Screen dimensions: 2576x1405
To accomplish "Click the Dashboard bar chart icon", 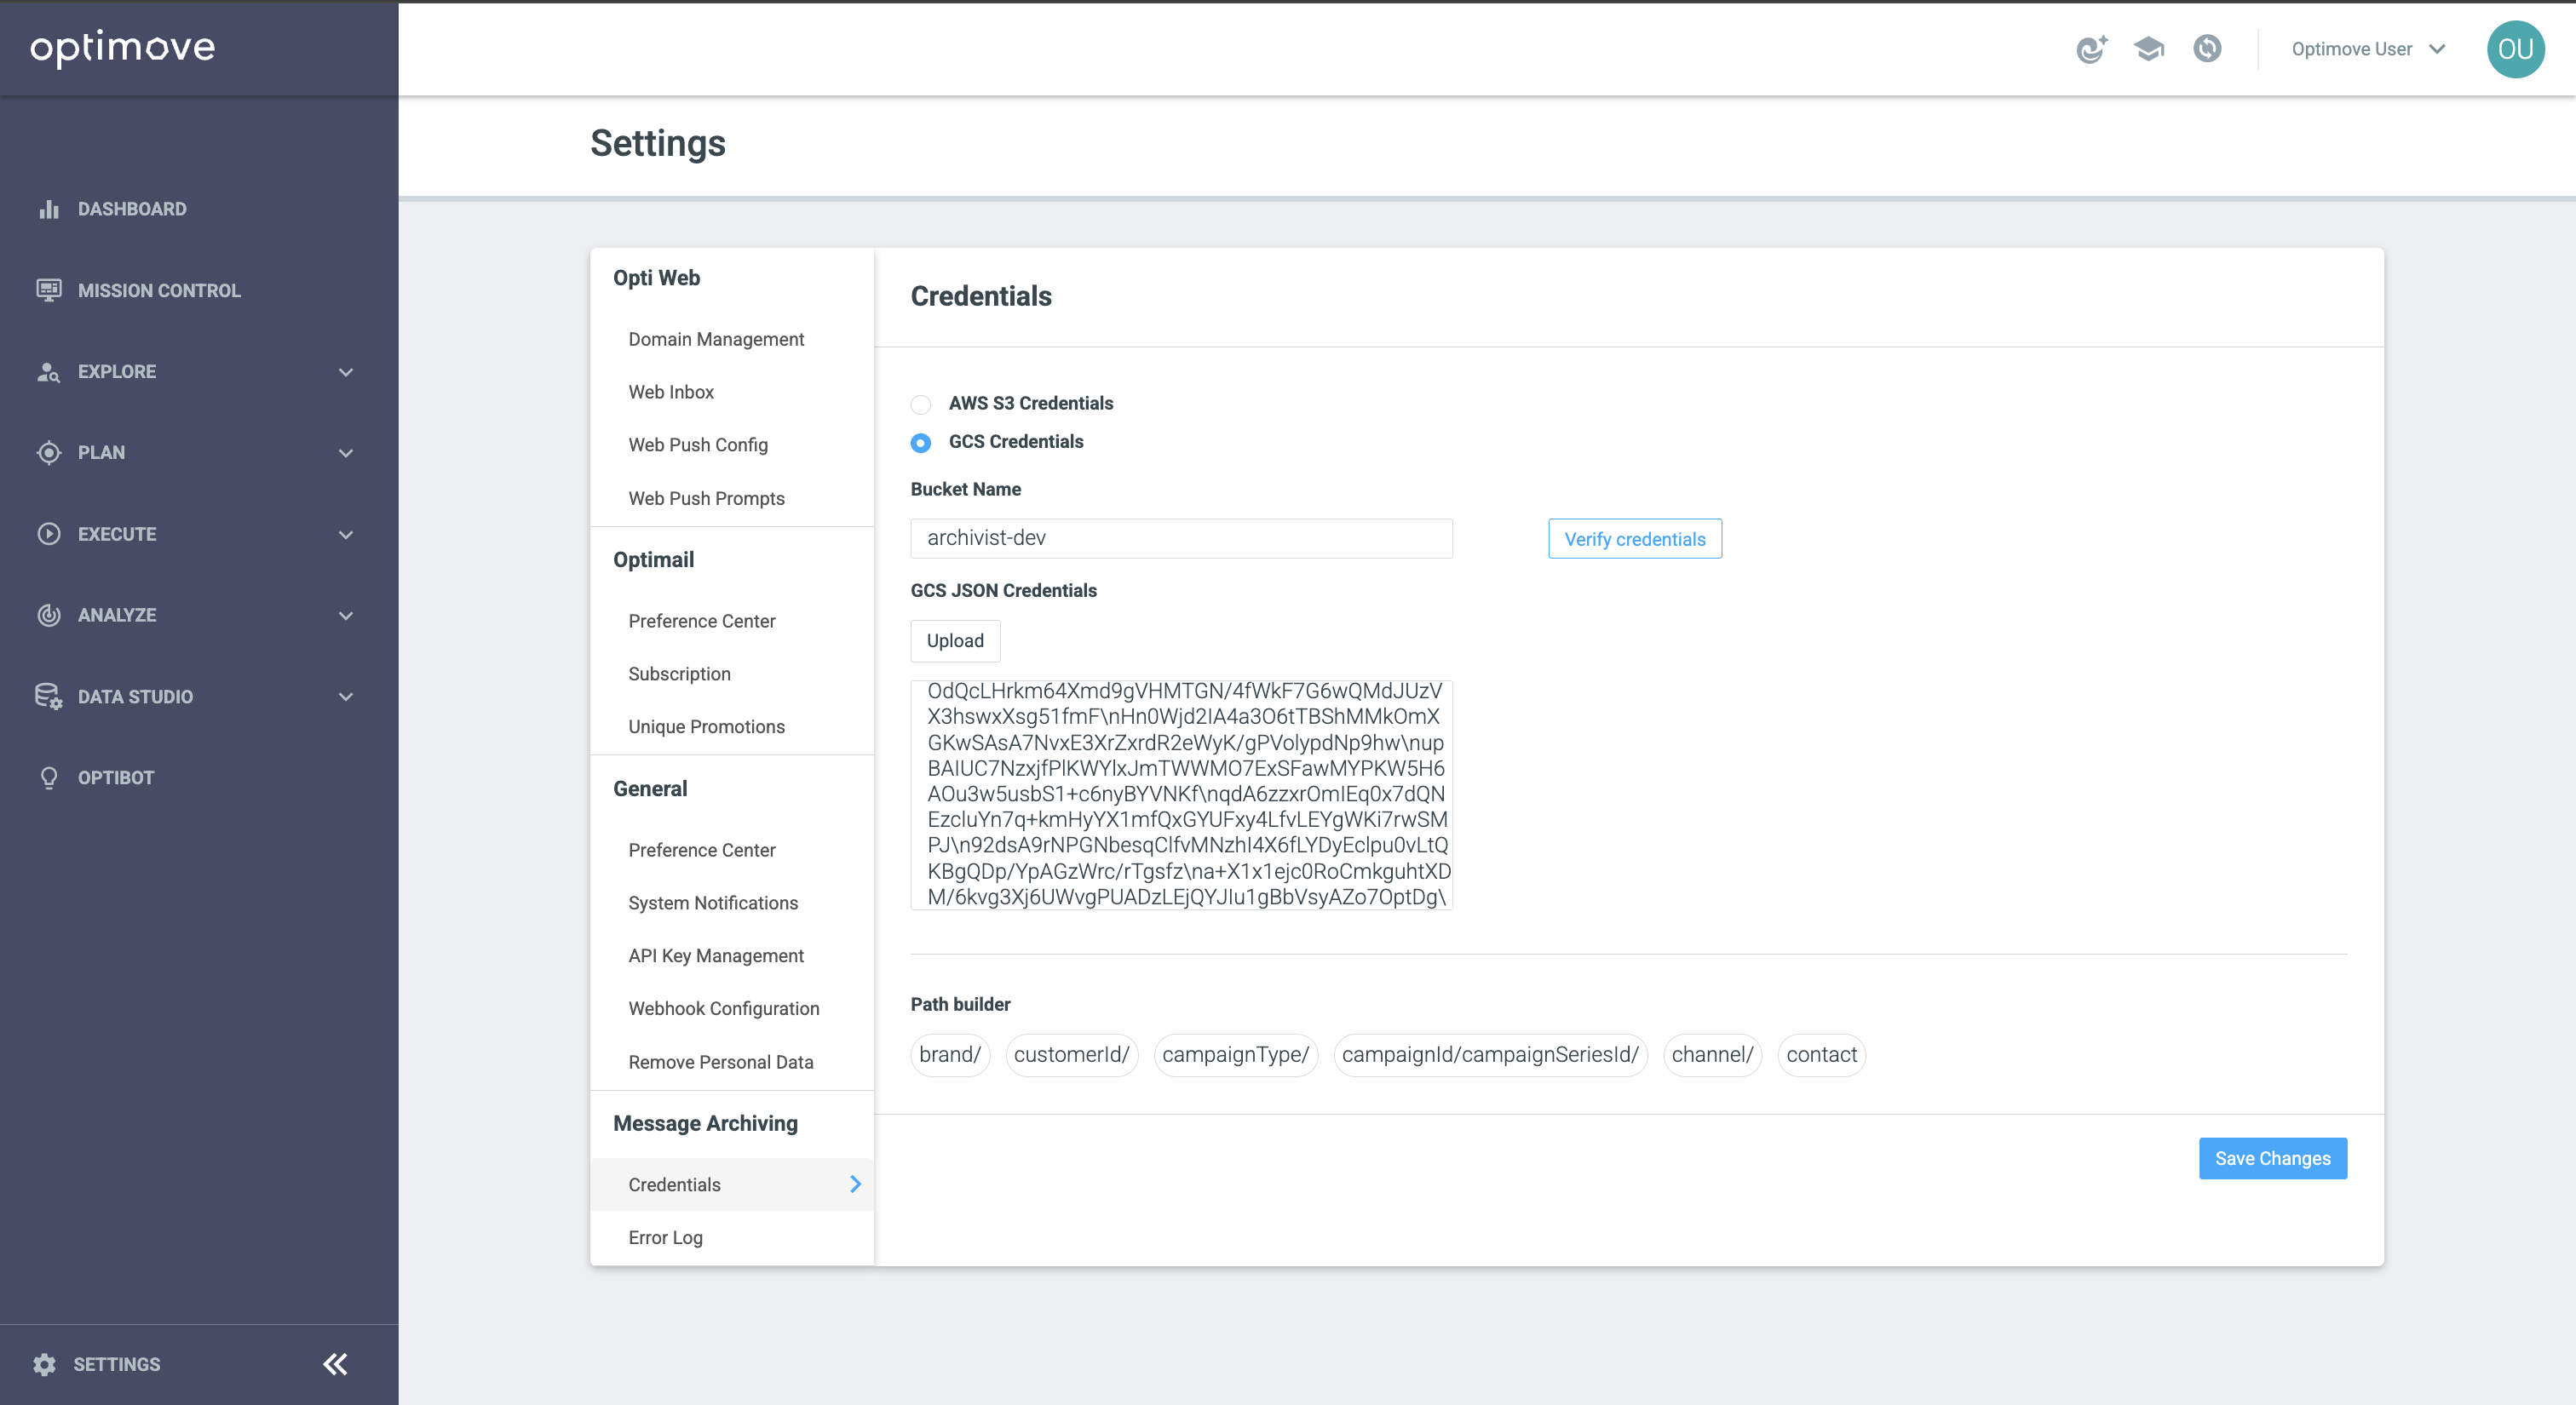I will 48,209.
